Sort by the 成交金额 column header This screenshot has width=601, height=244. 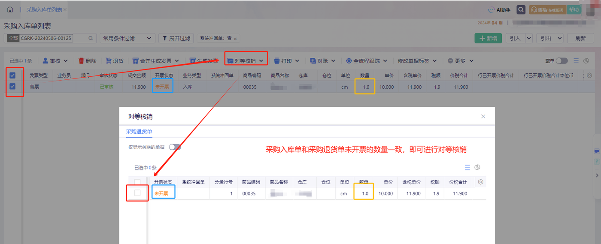click(137, 75)
